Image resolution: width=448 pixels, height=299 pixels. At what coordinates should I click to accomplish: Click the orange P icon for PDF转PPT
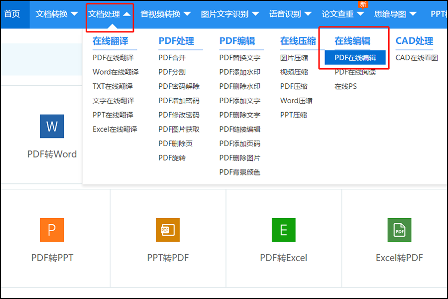click(52, 230)
